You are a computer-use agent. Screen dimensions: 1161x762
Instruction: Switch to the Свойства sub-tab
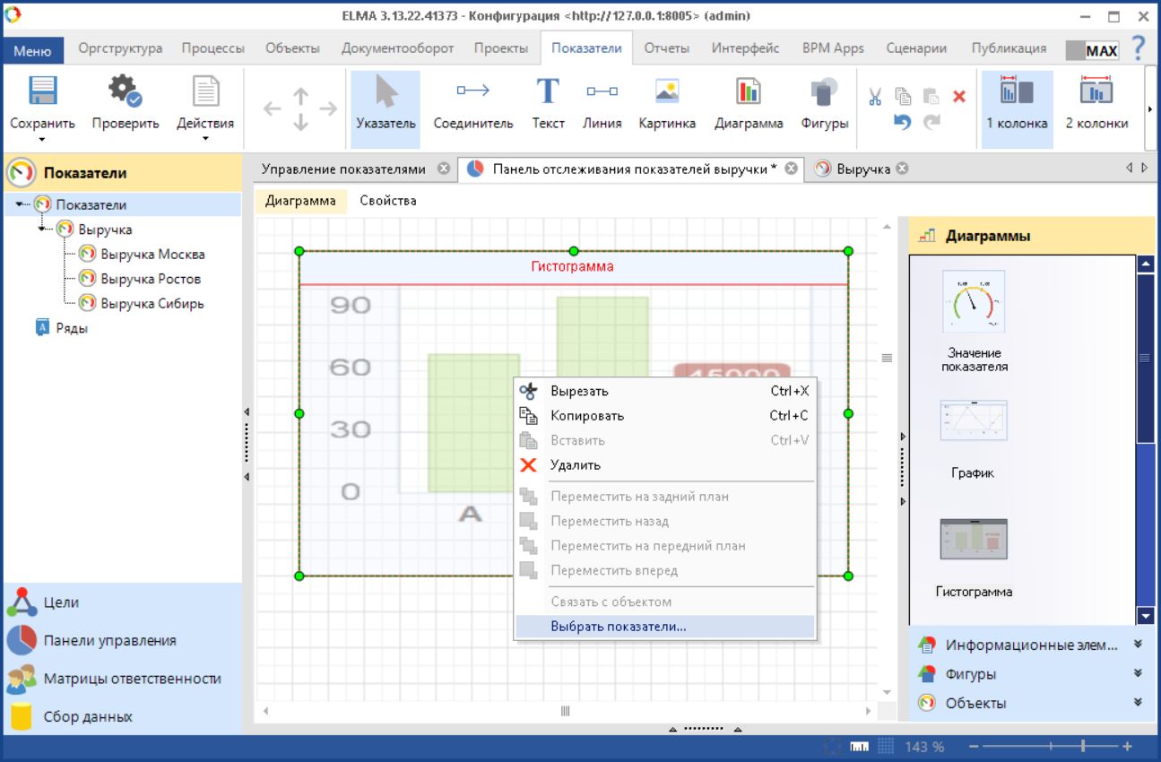point(388,201)
